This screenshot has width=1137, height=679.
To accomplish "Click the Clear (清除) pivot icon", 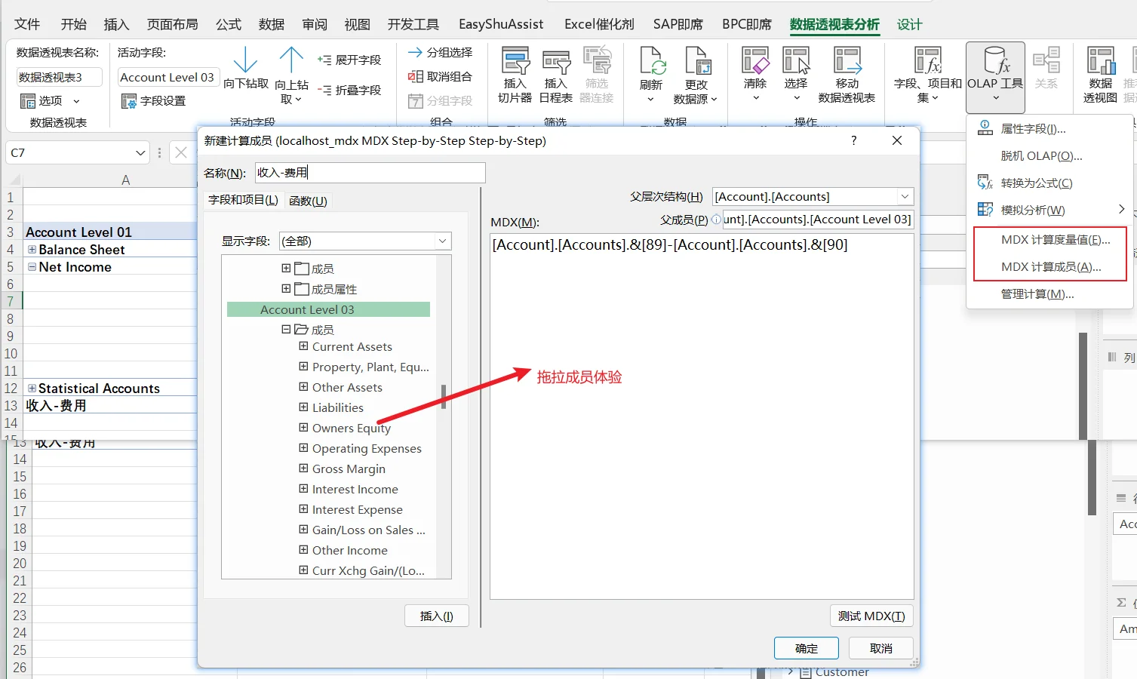I will [x=754, y=60].
